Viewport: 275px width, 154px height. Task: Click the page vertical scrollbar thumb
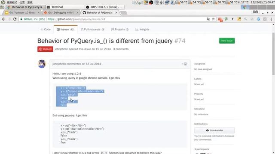point(273,54)
